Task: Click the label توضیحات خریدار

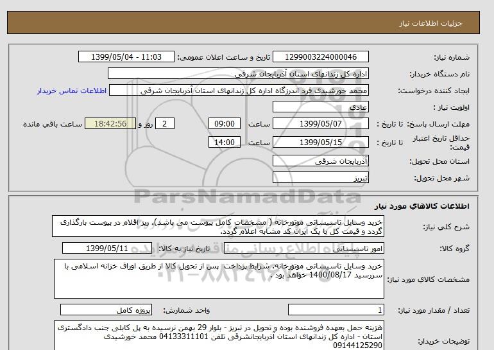Action: [x=443, y=341]
